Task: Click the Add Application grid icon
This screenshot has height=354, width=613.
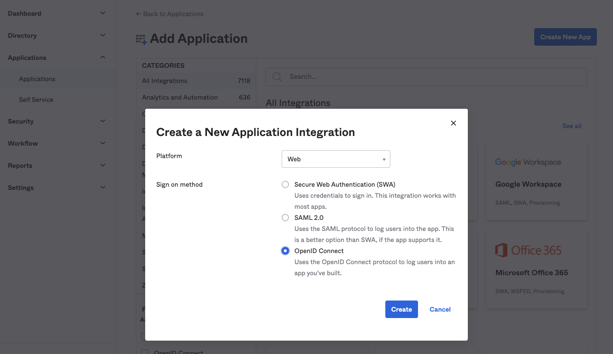Action: pyautogui.click(x=141, y=39)
